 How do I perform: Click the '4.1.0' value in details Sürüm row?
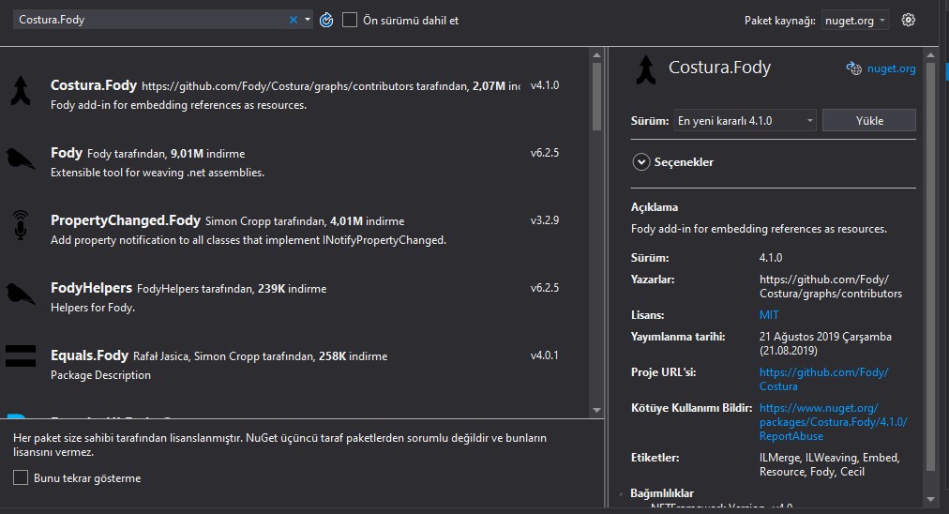point(771,258)
